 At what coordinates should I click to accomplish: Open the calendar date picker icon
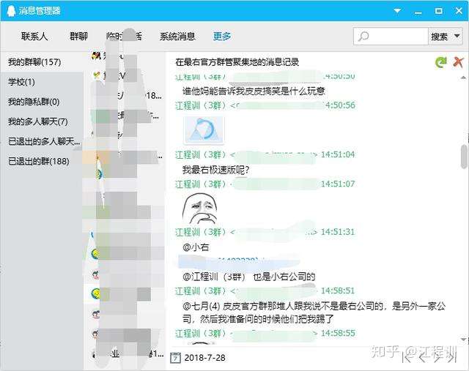point(176,358)
